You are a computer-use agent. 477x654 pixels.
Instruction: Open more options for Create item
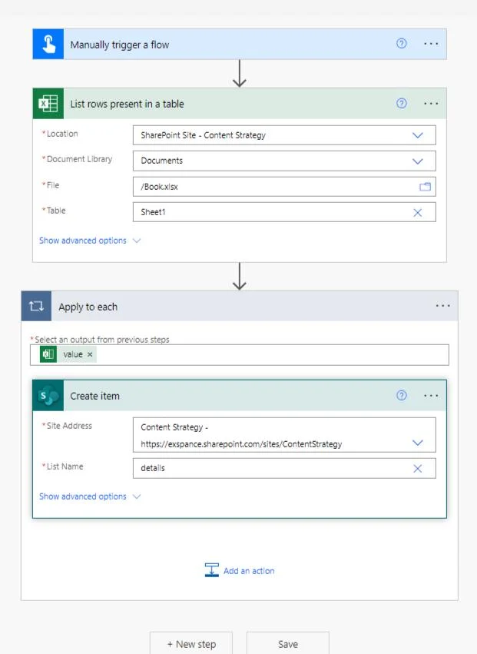click(431, 396)
